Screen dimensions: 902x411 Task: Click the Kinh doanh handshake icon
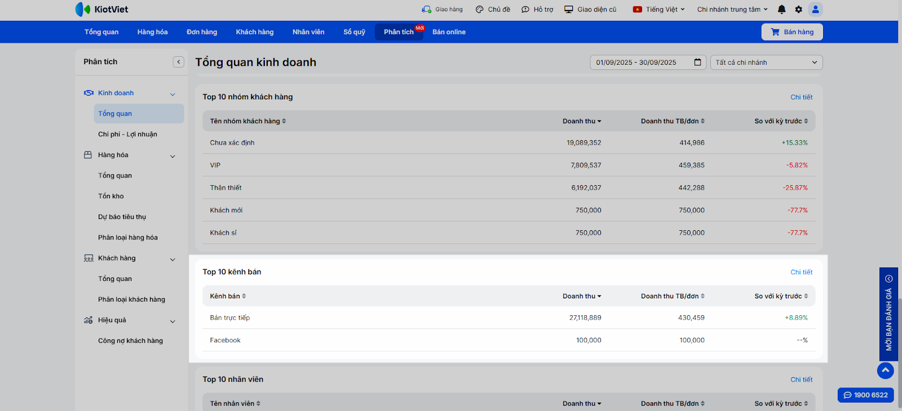(x=89, y=93)
